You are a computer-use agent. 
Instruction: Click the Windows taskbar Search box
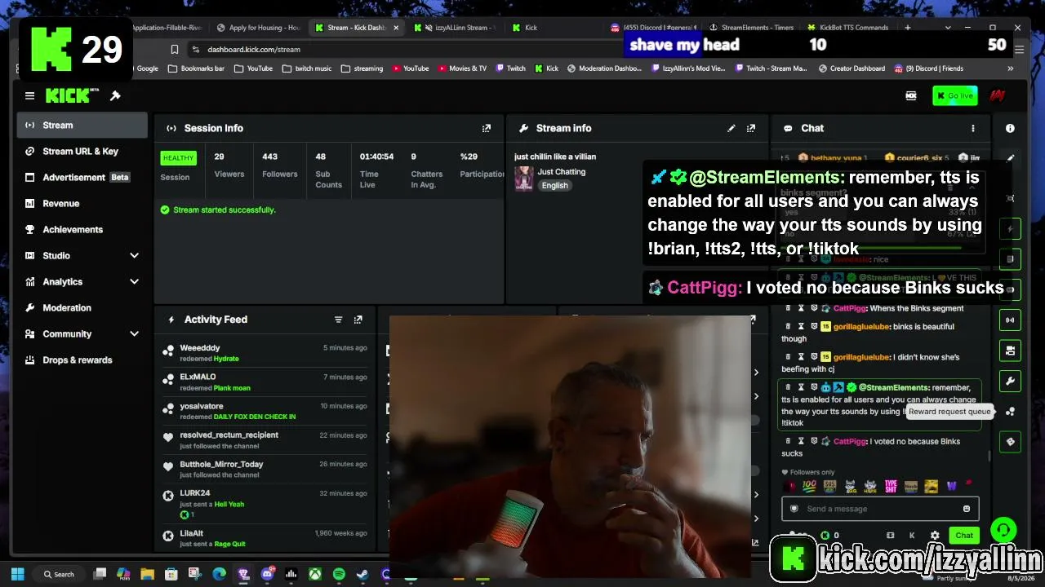coord(59,574)
